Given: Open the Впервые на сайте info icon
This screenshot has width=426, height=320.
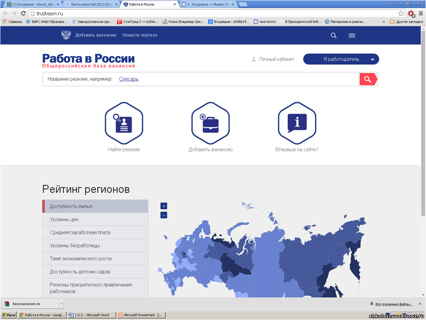Looking at the screenshot, I should coord(297,123).
